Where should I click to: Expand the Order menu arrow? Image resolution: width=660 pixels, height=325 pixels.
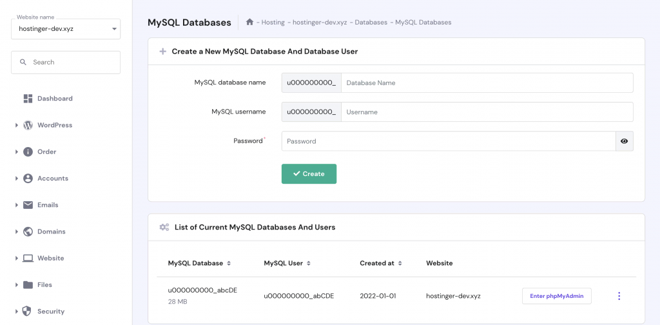coord(16,152)
